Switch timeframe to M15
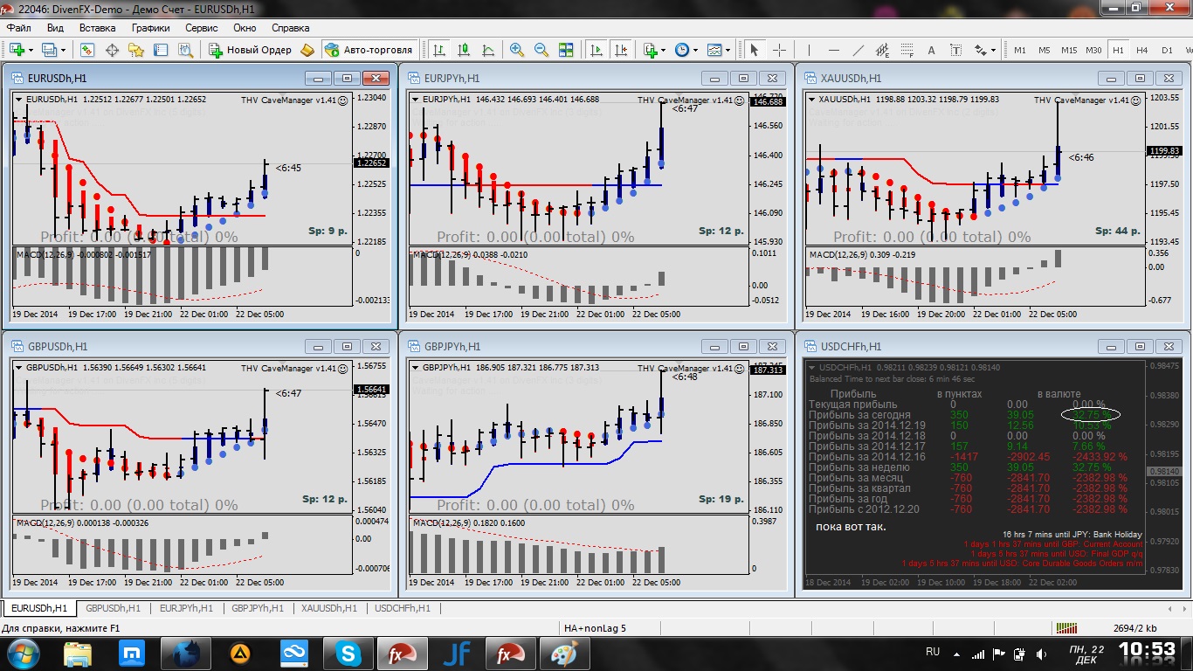The width and height of the screenshot is (1193, 671). pyautogui.click(x=1069, y=50)
